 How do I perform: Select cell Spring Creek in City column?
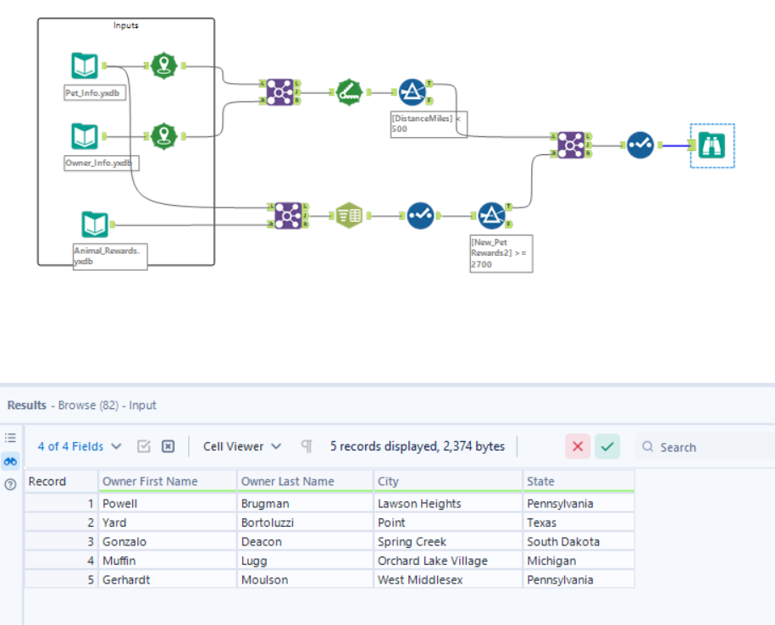(448, 541)
